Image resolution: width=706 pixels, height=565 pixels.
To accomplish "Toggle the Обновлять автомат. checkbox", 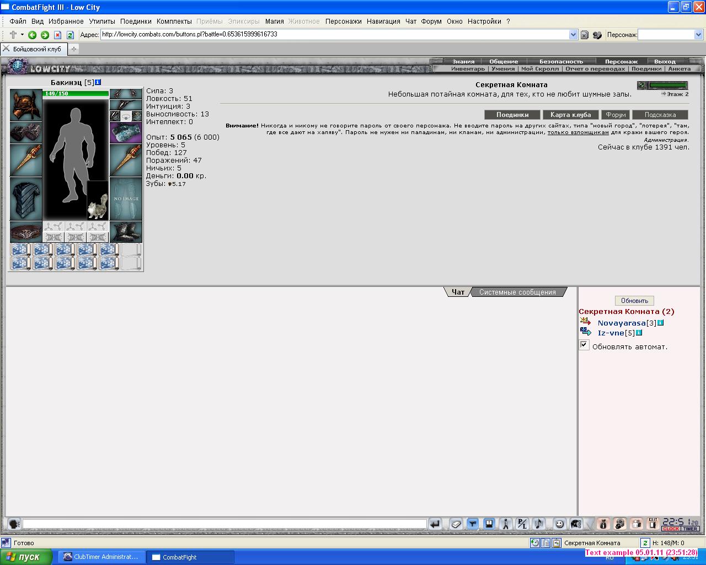I will coord(584,345).
